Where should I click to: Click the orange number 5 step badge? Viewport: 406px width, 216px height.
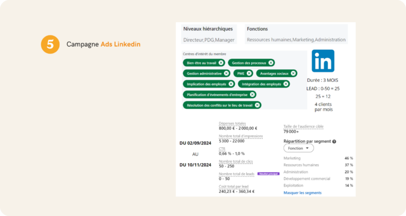[50, 44]
